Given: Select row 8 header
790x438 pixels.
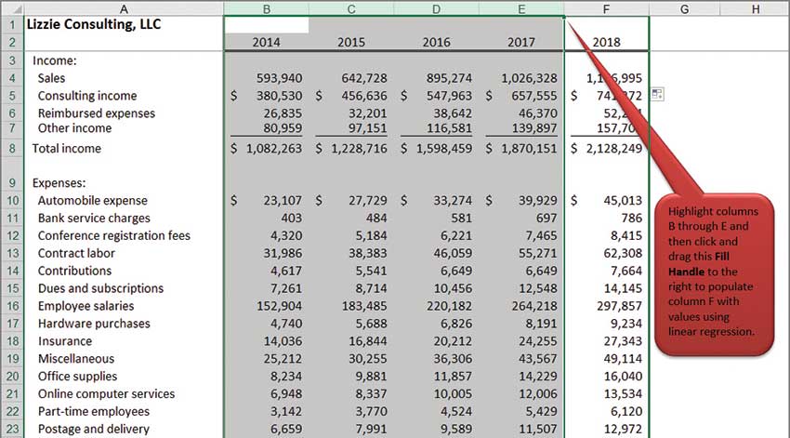Looking at the screenshot, I should point(11,148).
